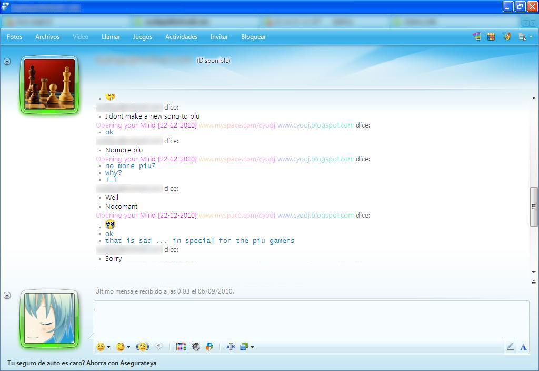The image size is (539, 371).
Task: Click the colorful grid icon in the input toolbar
Action: [x=181, y=347]
